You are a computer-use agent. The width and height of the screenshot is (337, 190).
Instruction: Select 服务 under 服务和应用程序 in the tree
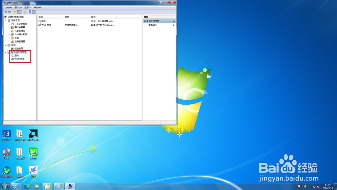17,56
